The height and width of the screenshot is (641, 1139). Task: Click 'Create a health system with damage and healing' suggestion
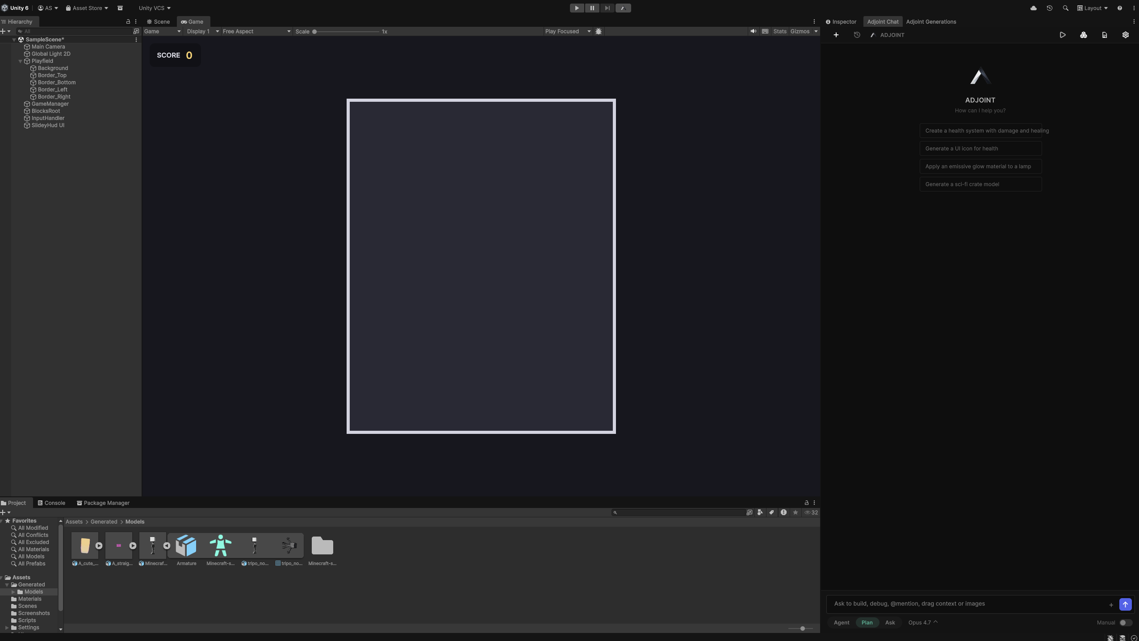(981, 131)
